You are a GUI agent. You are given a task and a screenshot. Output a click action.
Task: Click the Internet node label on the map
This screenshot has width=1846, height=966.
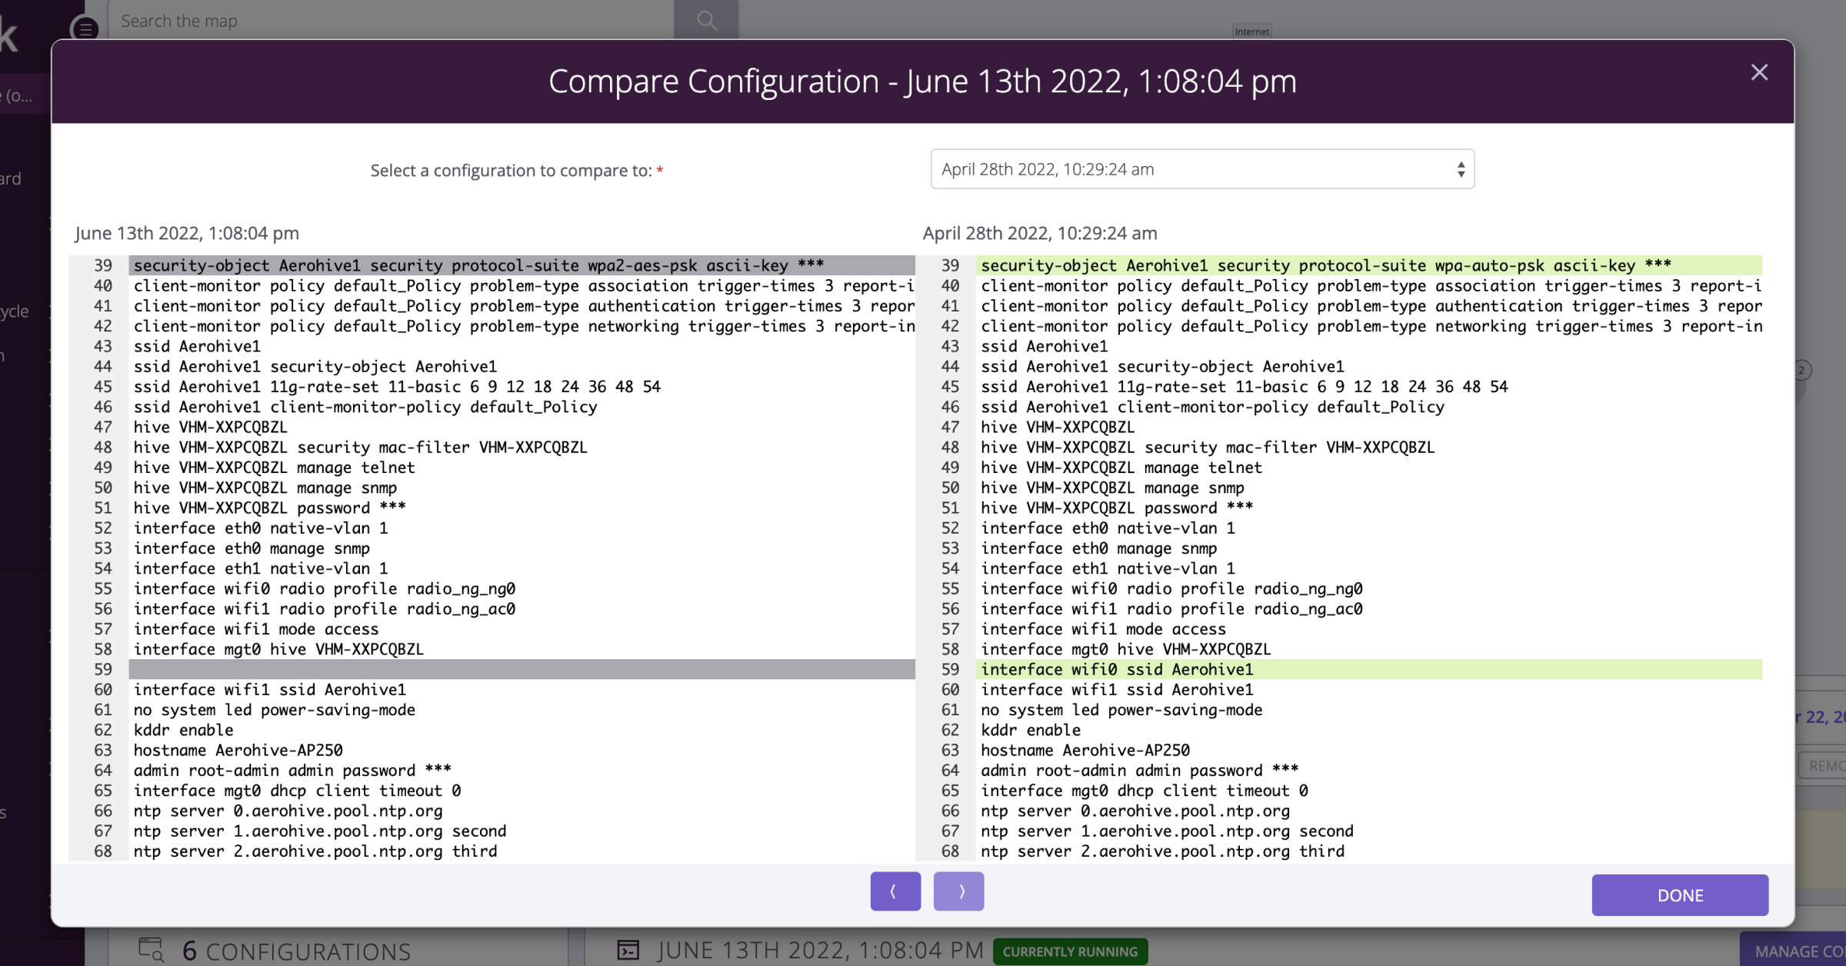pos(1251,32)
